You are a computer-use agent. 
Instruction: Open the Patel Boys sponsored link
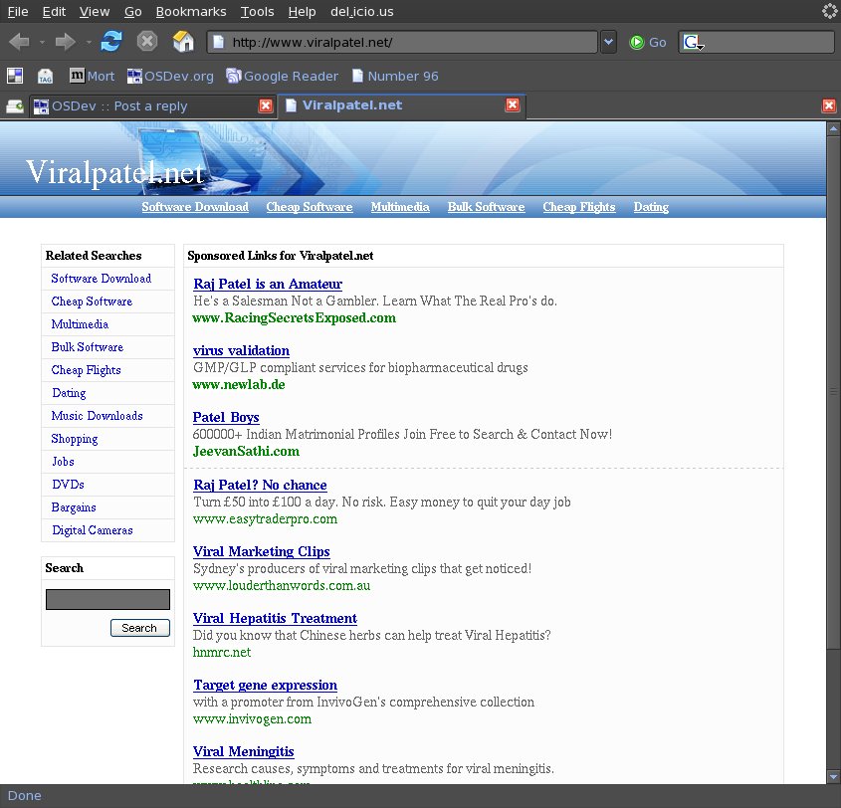[226, 418]
